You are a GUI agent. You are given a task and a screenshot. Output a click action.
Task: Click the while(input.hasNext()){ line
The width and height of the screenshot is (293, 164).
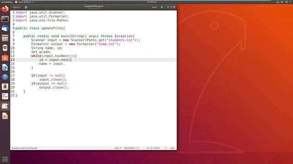[x=54, y=56]
